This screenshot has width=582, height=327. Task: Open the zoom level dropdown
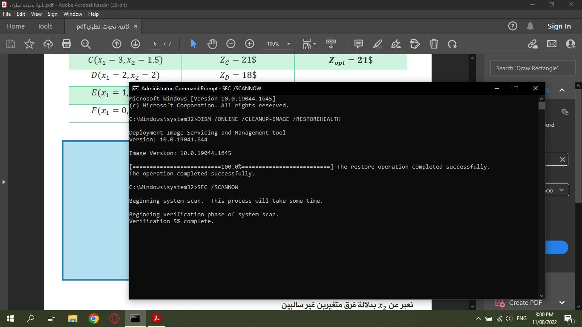(288, 44)
